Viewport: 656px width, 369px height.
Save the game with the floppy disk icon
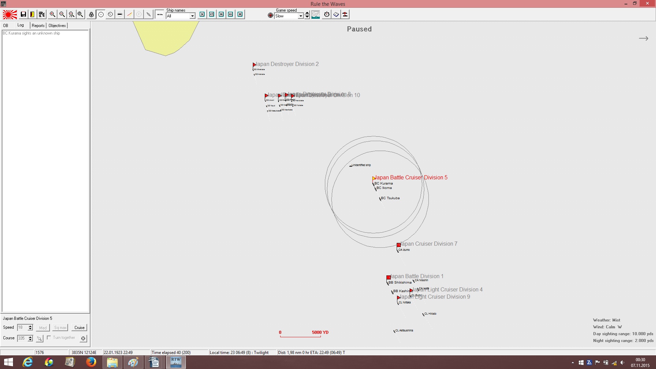[x=23, y=14]
